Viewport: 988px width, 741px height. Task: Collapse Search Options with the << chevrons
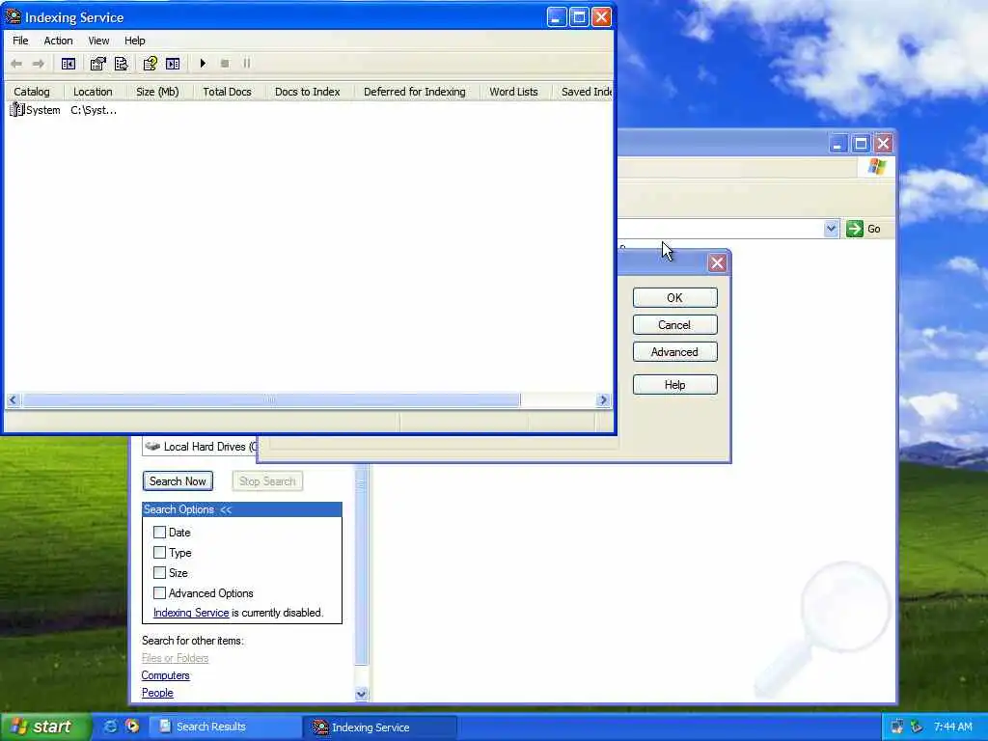coord(226,509)
